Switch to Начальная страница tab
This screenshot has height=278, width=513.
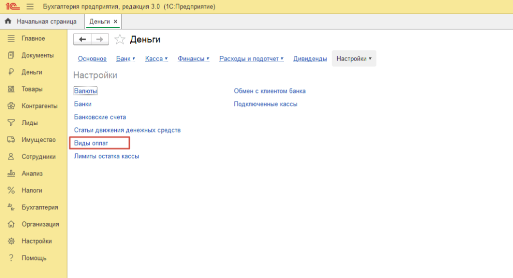click(47, 21)
